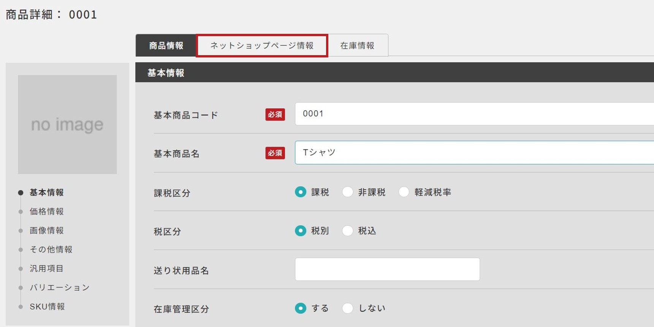Select the 税別 radio button
This screenshot has height=327, width=654.
pyautogui.click(x=301, y=231)
